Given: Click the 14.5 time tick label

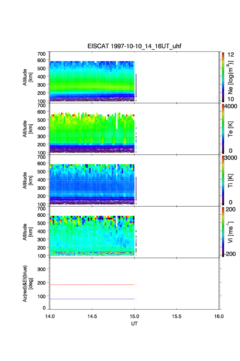Looking at the screenshot, I should 92,316.
